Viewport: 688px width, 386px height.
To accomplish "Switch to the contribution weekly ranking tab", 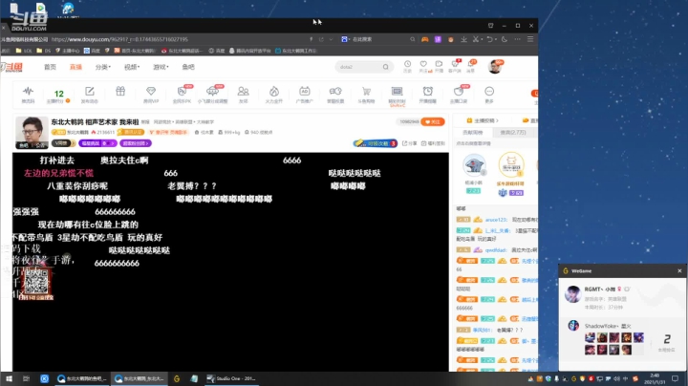I will [x=473, y=132].
